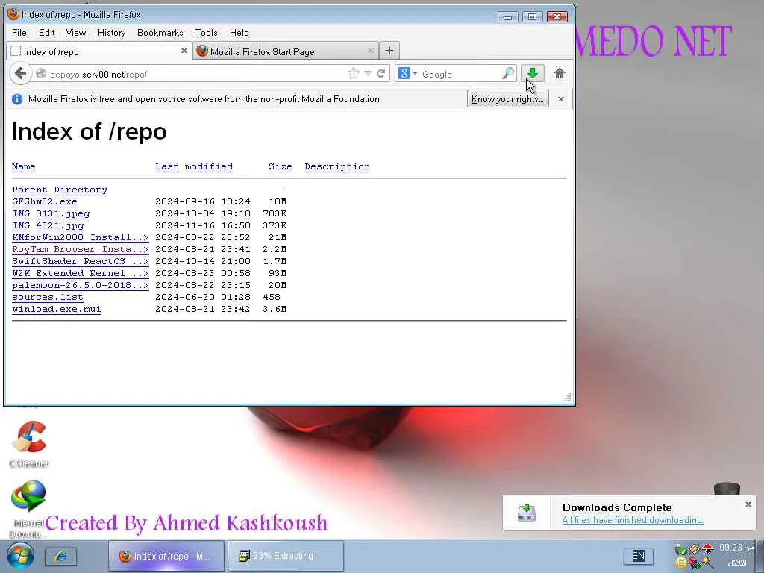Close the Mozilla Firefox Start Page tab
764x573 pixels.
pyautogui.click(x=371, y=51)
